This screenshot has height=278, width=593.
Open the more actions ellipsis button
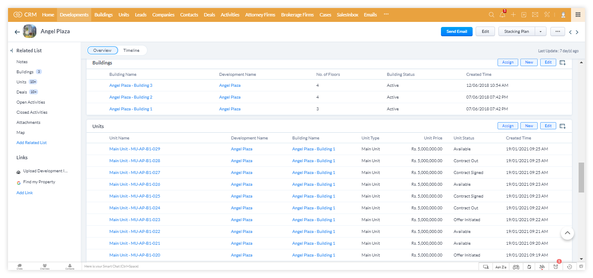tap(558, 32)
